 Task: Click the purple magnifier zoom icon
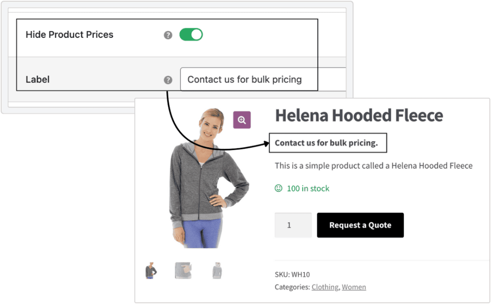(242, 120)
